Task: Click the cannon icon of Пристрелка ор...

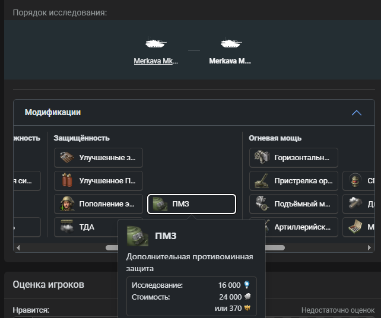Action: pos(262,180)
